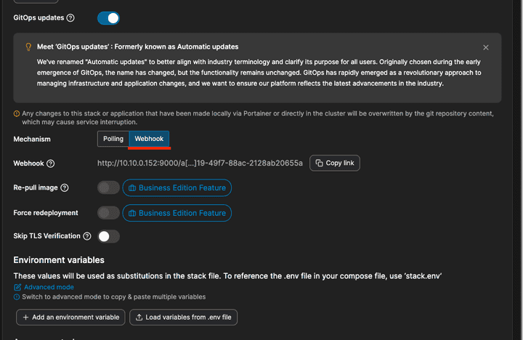Click the help icon beside GitOps updates
Screen dimensions: 523x340
(x=70, y=17)
